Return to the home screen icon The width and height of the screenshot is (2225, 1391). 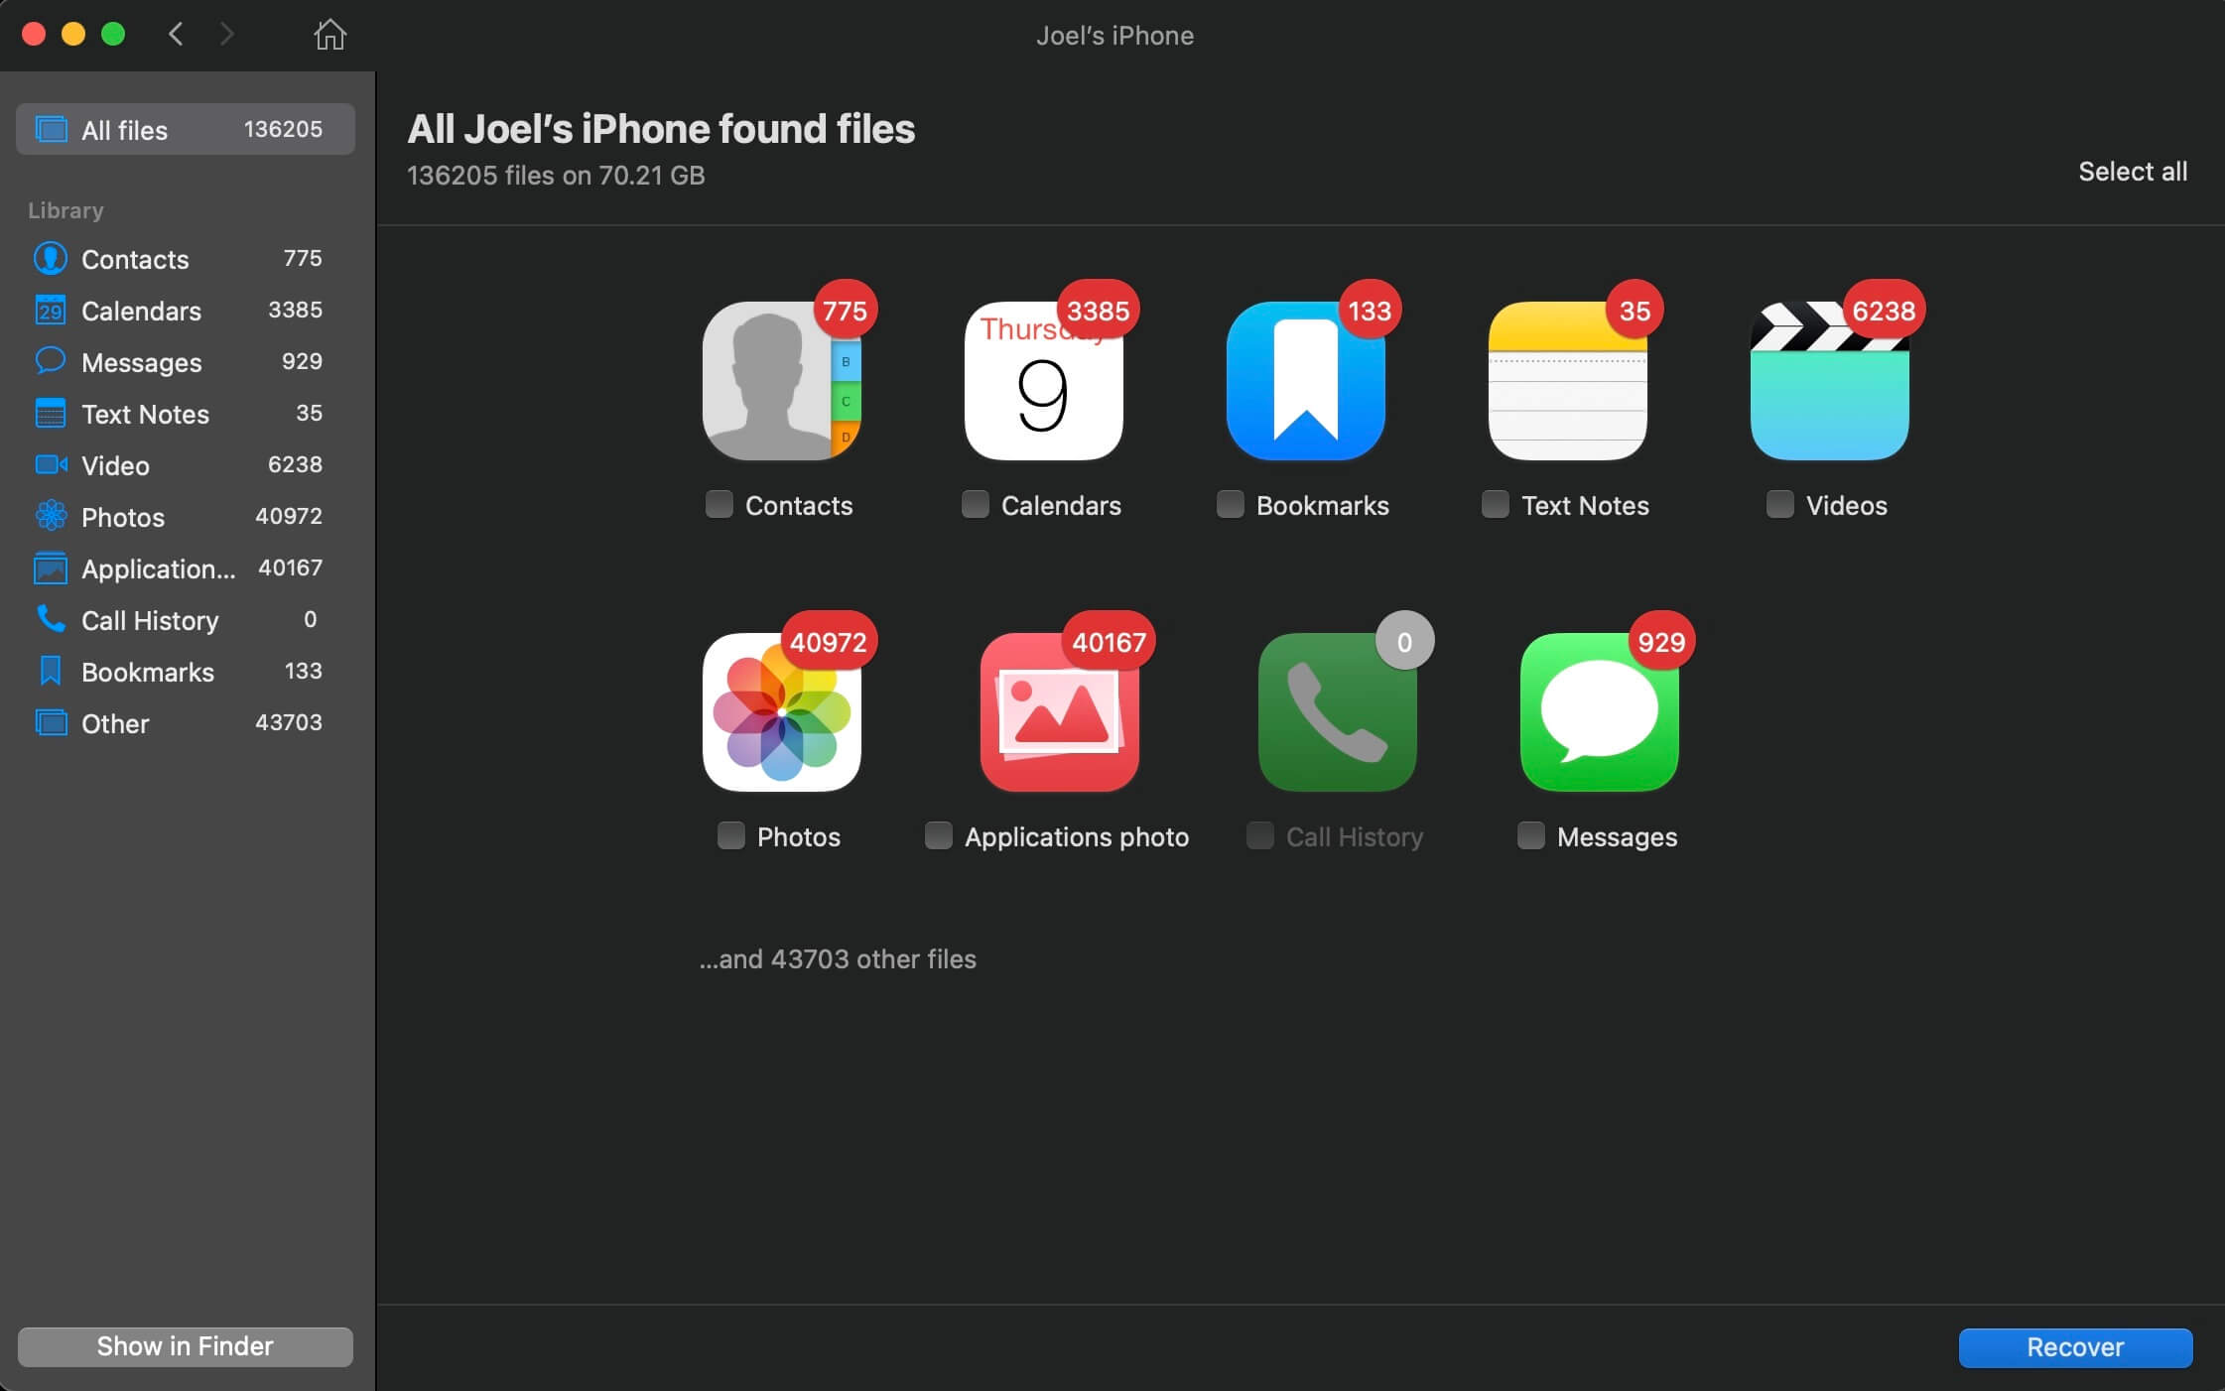pos(329,35)
